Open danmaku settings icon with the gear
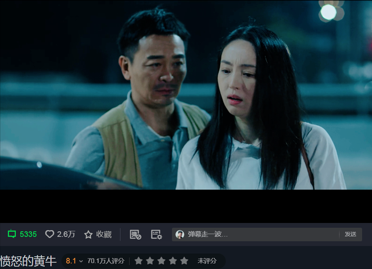The width and height of the screenshot is (372, 269). (x=156, y=235)
